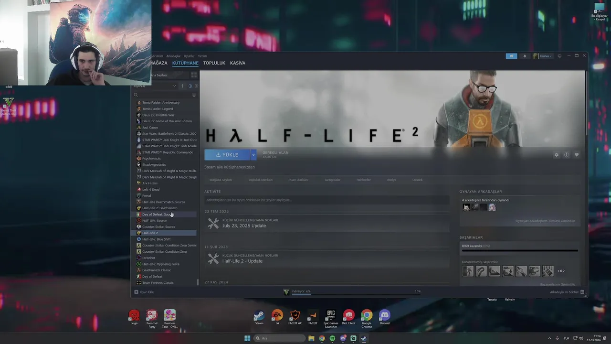Open Arkadaşlar ve Sohbet panel
The height and width of the screenshot is (344, 611).
click(x=567, y=292)
